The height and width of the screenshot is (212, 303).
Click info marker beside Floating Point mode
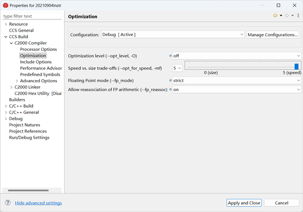[170, 80]
